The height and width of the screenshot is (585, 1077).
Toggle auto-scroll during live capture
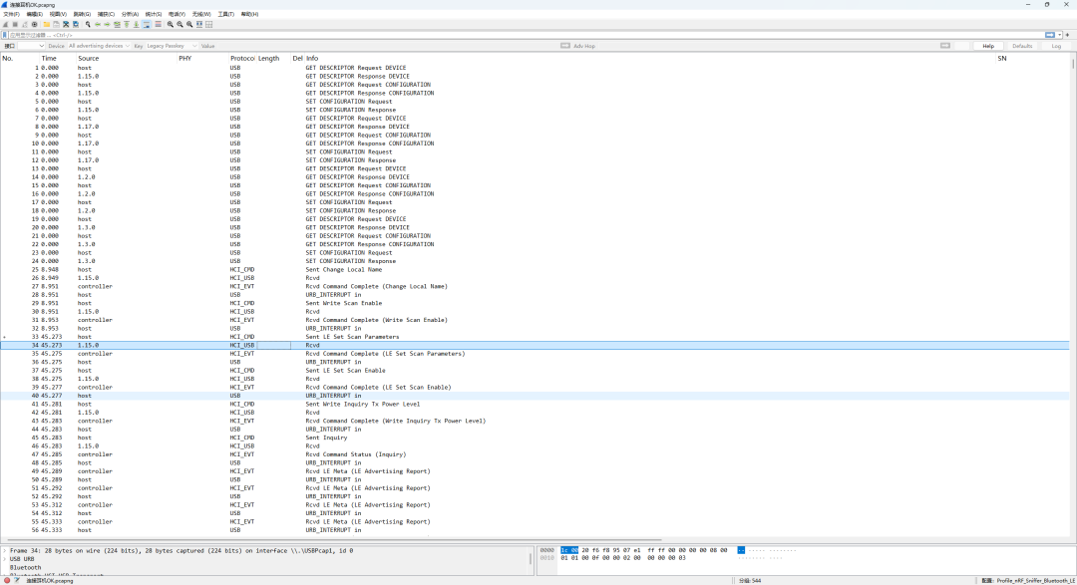(146, 24)
